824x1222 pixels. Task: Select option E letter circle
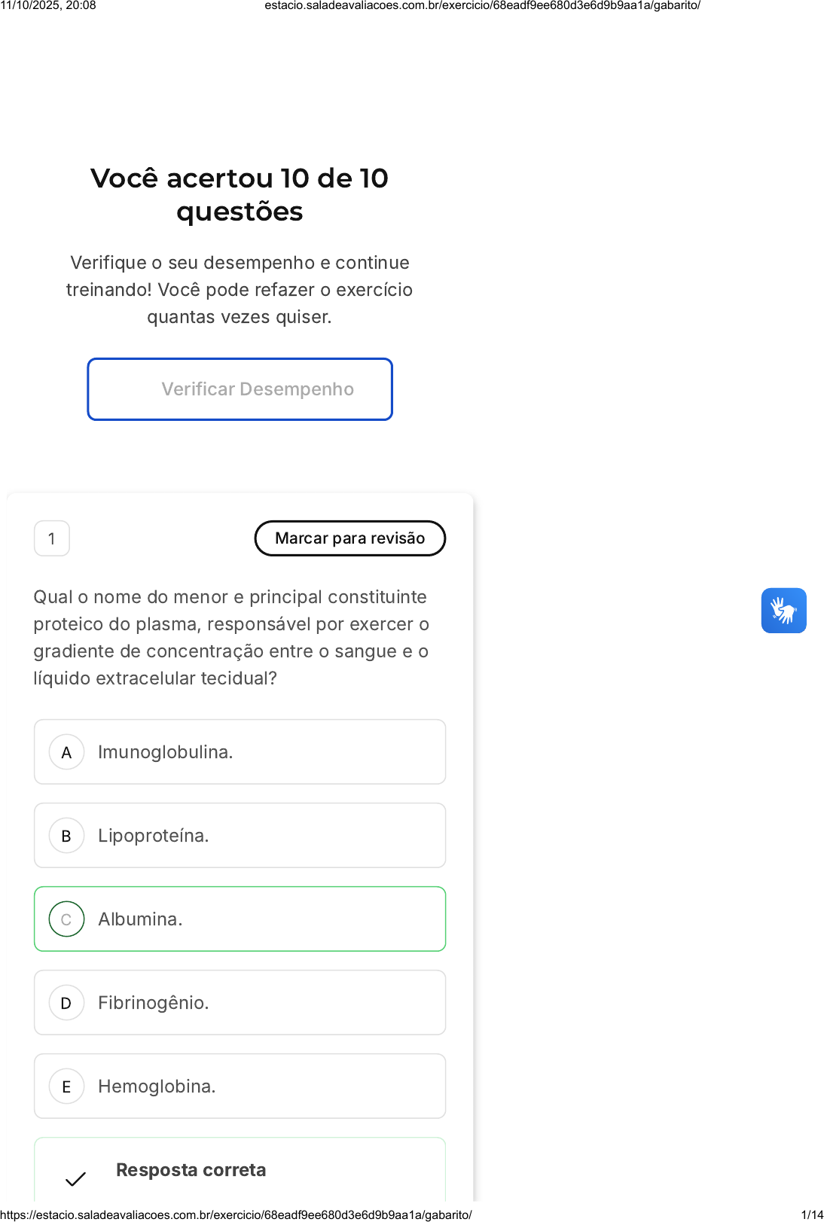pyautogui.click(x=66, y=1086)
